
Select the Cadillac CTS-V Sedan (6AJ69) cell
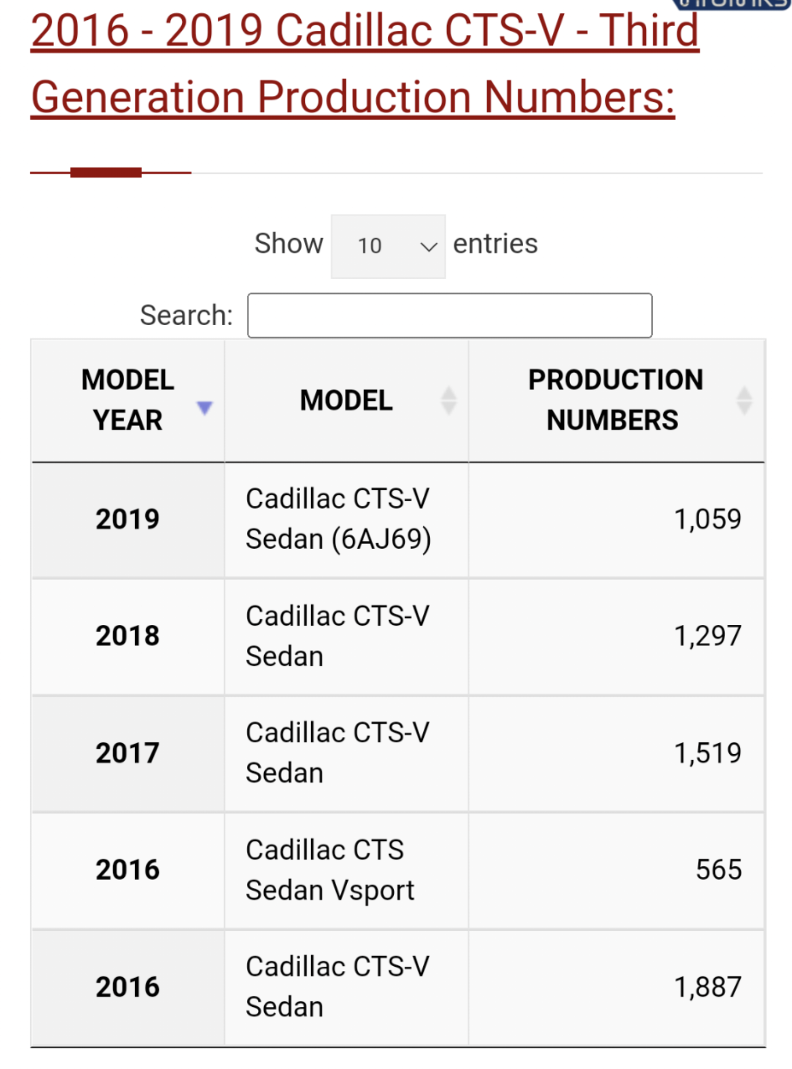tap(347, 520)
